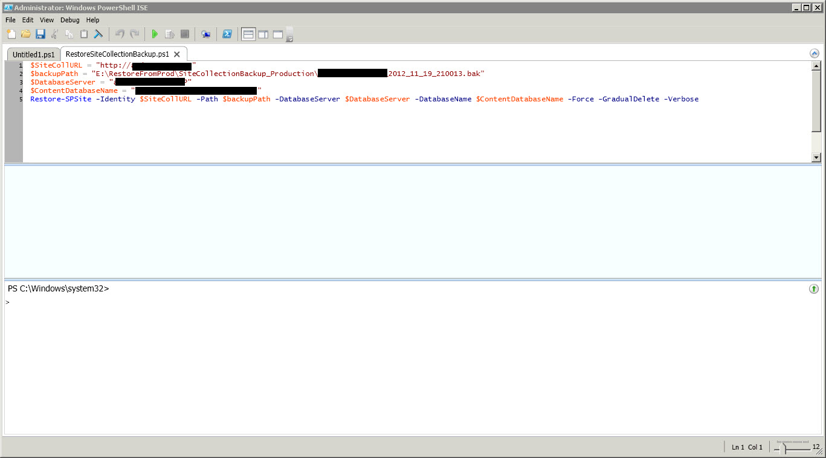Viewport: 826px width, 458px height.
Task: Open New Remote PowerShell Tab icon
Action: tap(206, 34)
